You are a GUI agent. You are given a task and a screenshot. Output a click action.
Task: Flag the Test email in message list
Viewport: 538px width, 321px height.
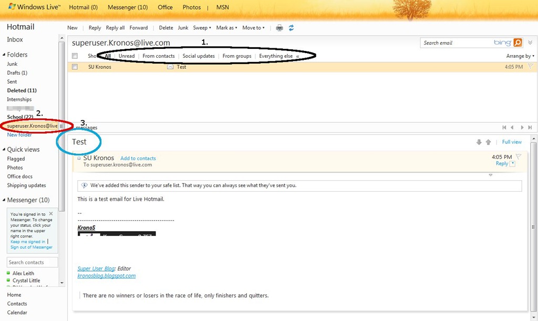pos(531,67)
